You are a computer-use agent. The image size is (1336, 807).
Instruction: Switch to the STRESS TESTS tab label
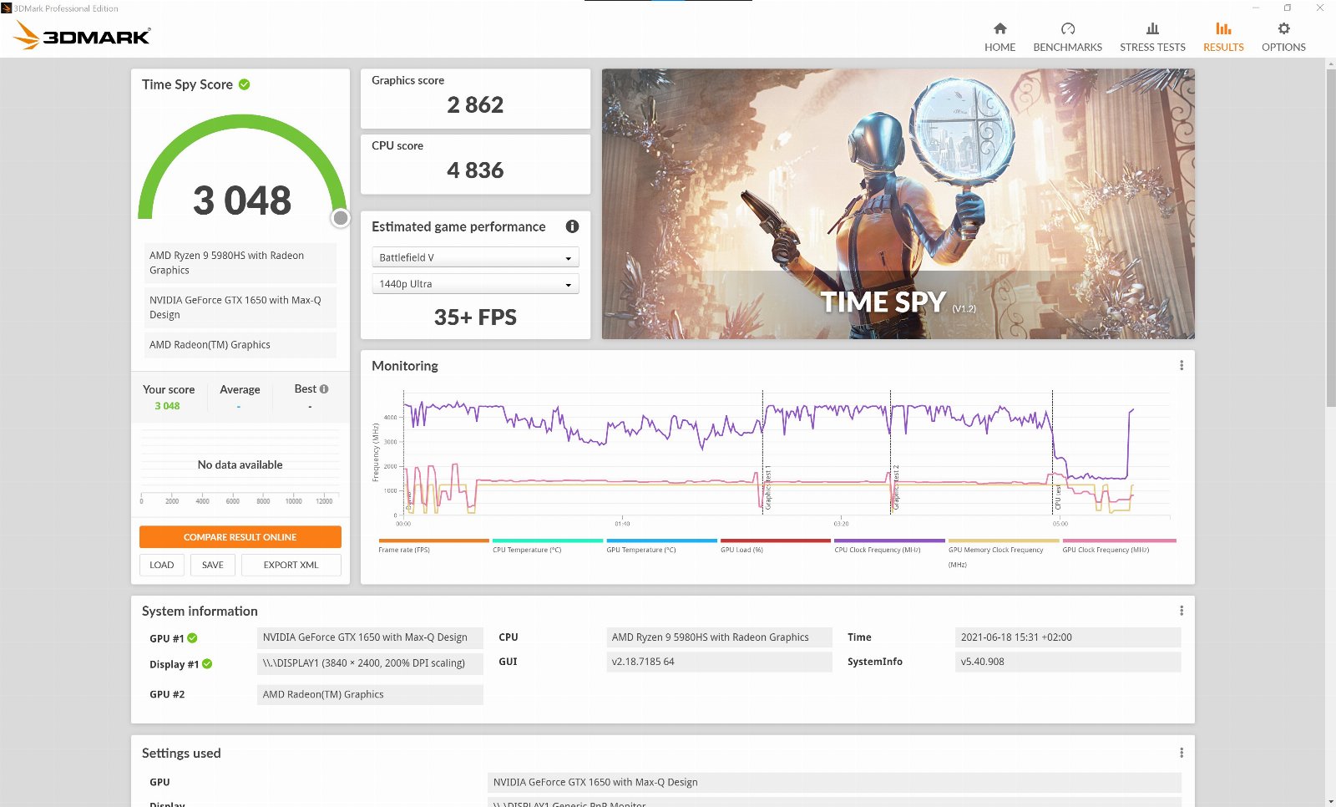[x=1152, y=48]
